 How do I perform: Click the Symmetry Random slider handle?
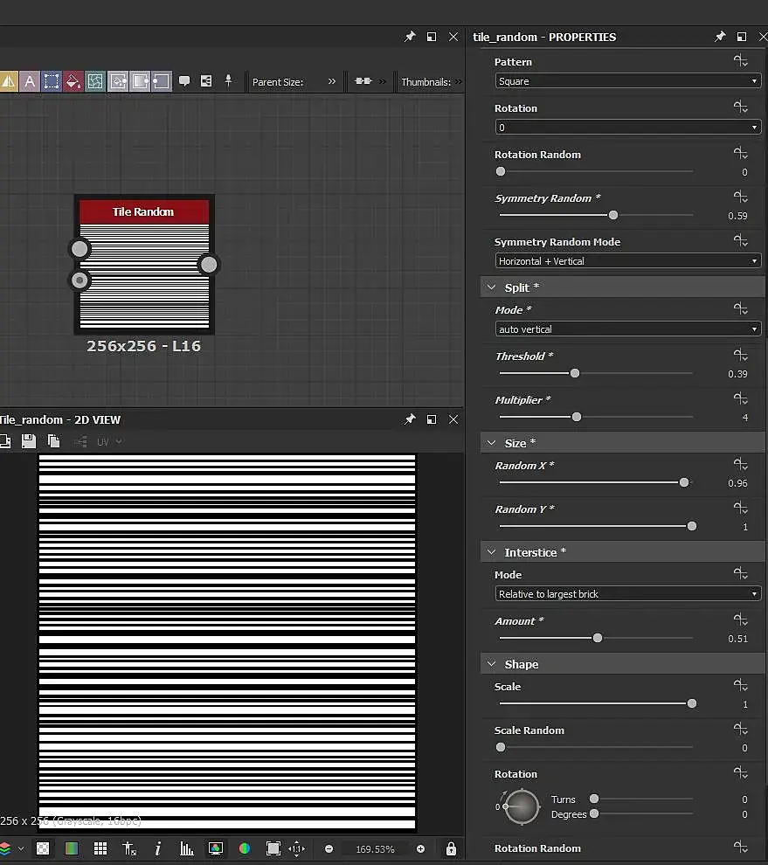[x=613, y=215]
